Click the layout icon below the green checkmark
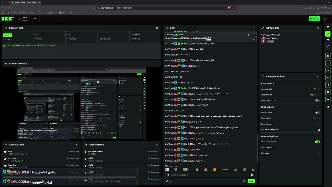This screenshot has width=332, height=187. pyautogui.click(x=328, y=40)
